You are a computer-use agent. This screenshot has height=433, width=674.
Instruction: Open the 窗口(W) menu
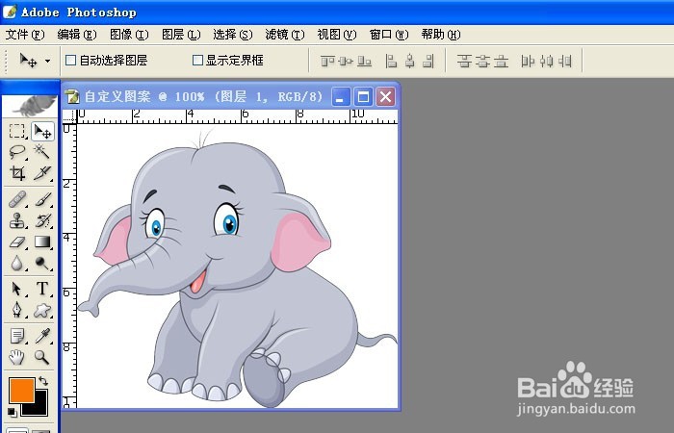[389, 35]
